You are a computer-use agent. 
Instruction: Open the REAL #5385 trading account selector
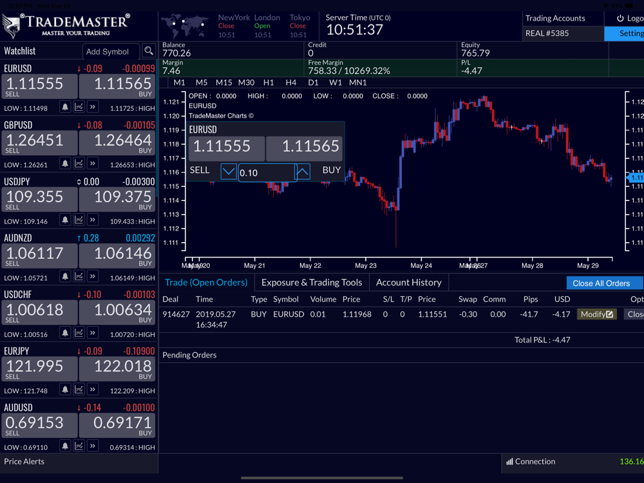click(563, 33)
